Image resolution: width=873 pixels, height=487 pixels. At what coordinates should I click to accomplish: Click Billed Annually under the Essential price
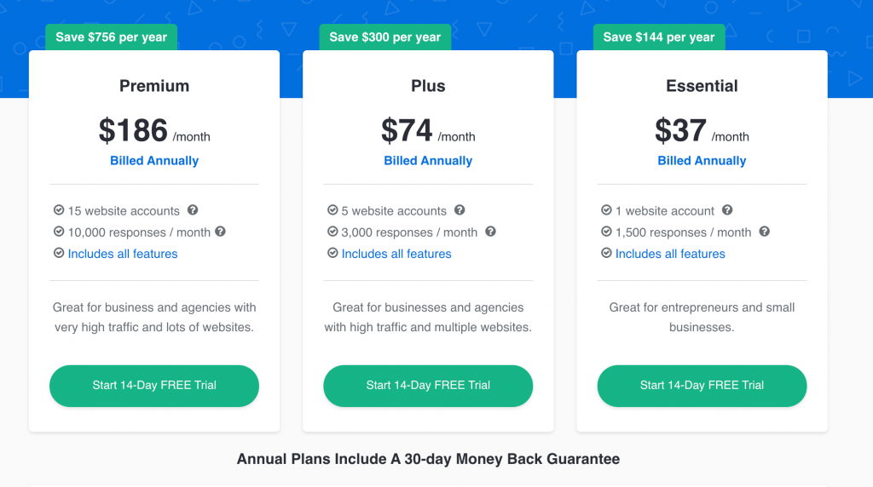click(702, 161)
